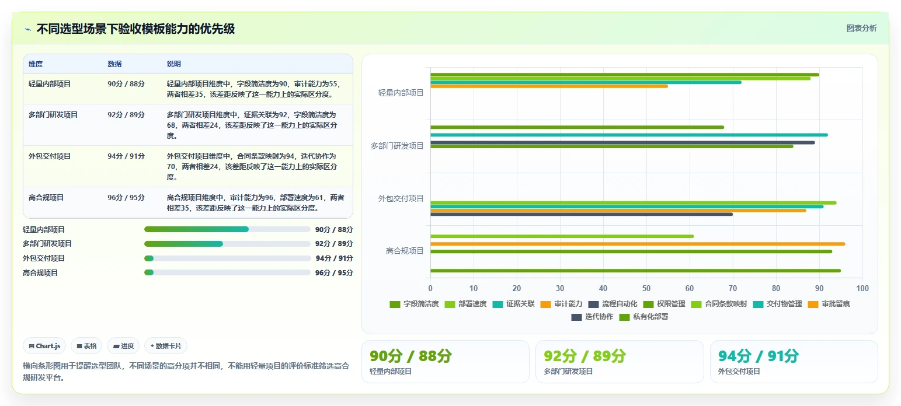Image resolution: width=901 pixels, height=406 pixels.
Task: Click the 轻量内部项目 progress bar
Action: pyautogui.click(x=227, y=229)
